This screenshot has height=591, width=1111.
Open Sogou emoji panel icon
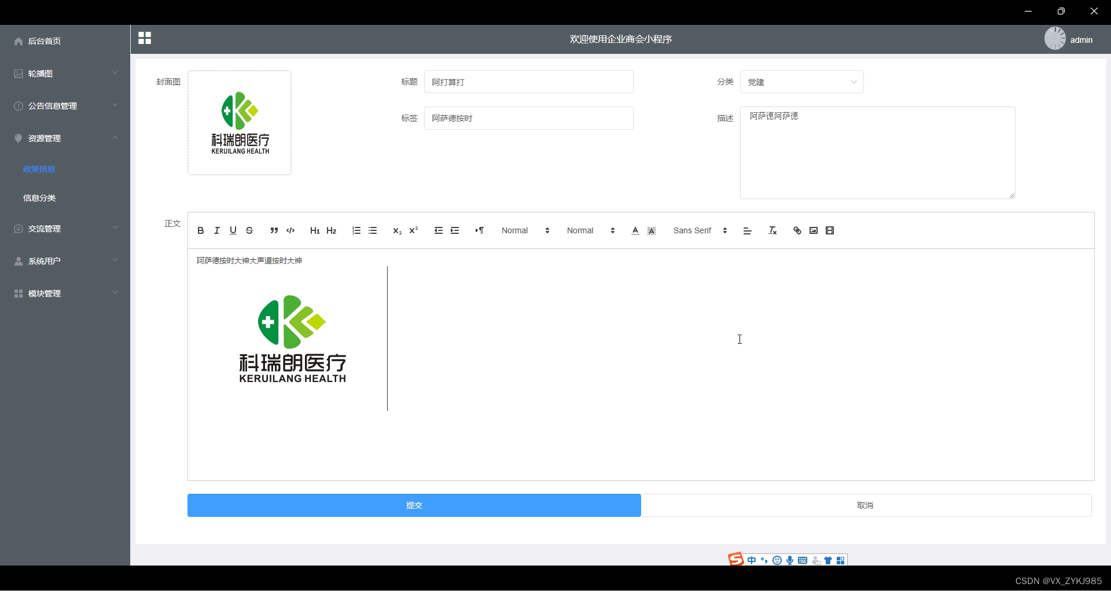coord(777,560)
